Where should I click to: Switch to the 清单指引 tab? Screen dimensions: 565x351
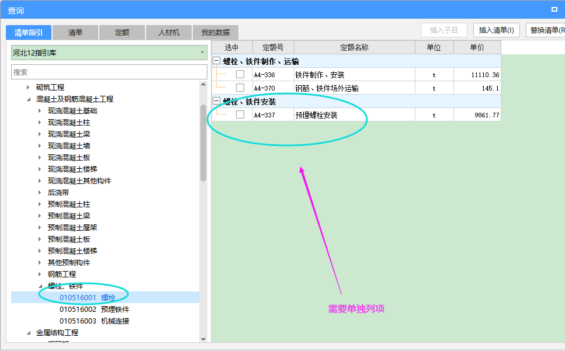(x=29, y=32)
